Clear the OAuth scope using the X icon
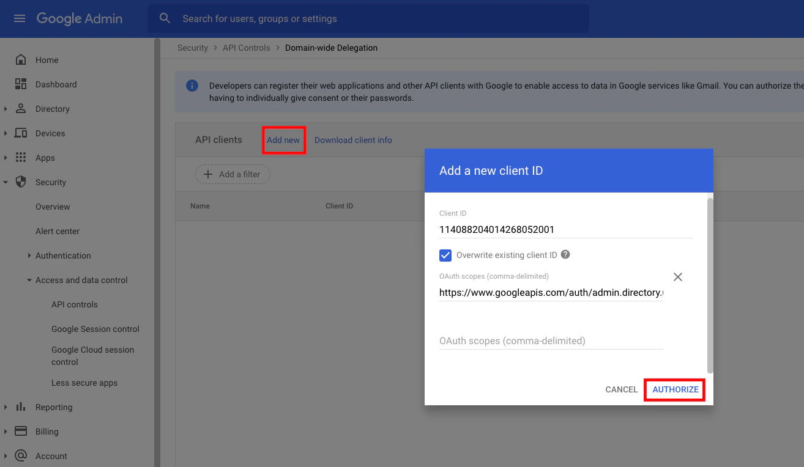This screenshot has height=467, width=804. 678,277
